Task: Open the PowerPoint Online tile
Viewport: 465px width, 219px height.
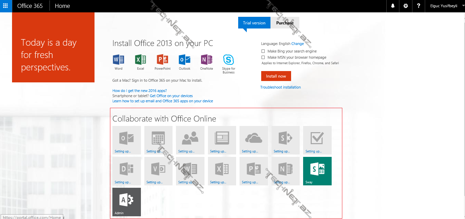Action: click(254, 171)
